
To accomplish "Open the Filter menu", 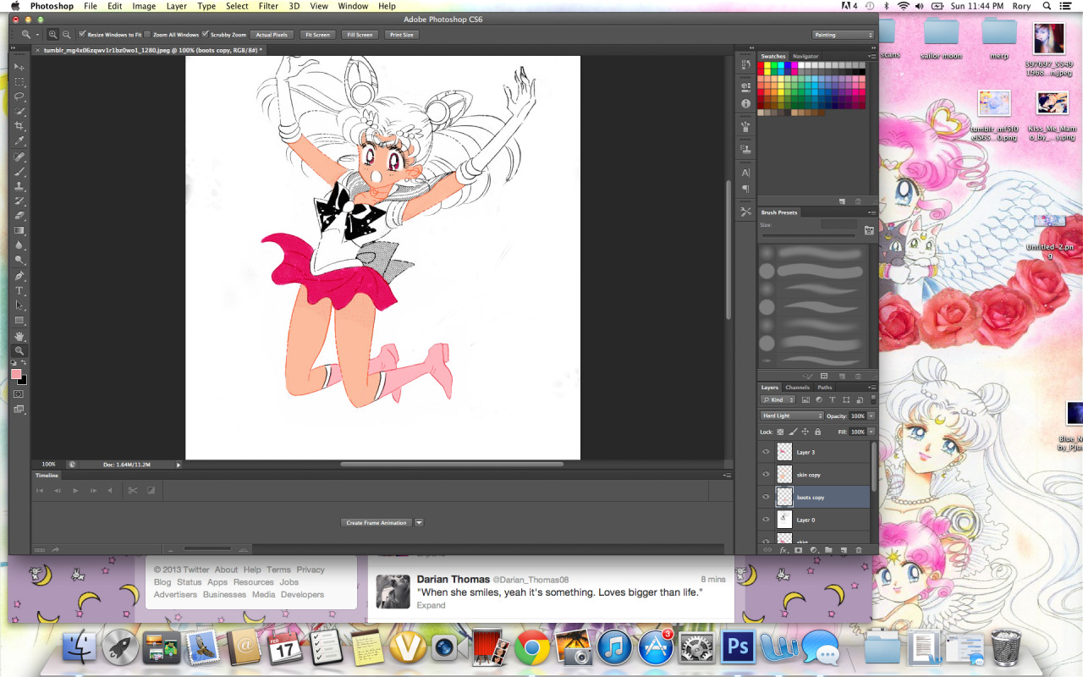I will [x=268, y=6].
